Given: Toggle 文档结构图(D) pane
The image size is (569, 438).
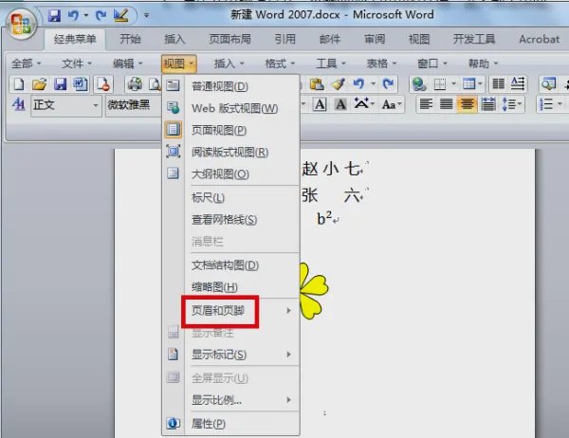Looking at the screenshot, I should (x=231, y=265).
